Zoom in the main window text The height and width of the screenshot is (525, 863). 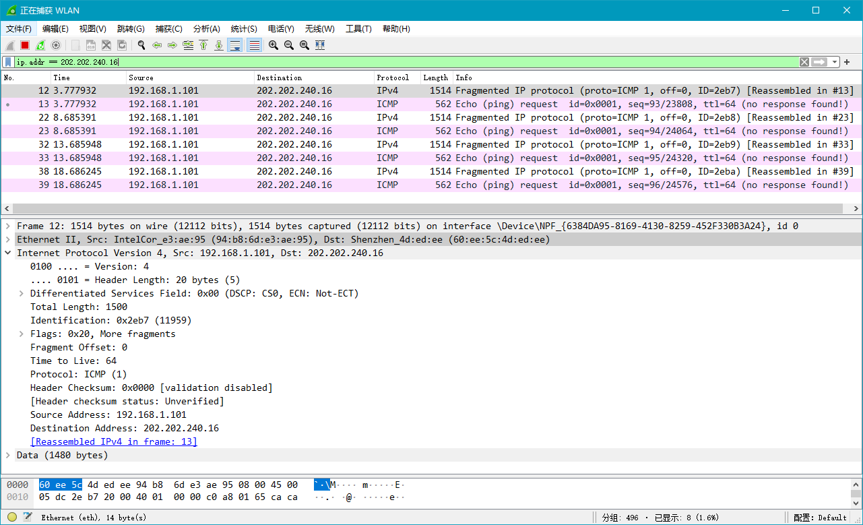click(x=274, y=45)
